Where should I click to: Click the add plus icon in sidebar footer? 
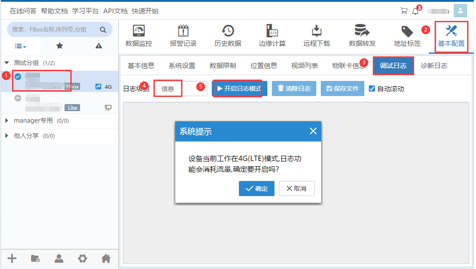point(12,258)
